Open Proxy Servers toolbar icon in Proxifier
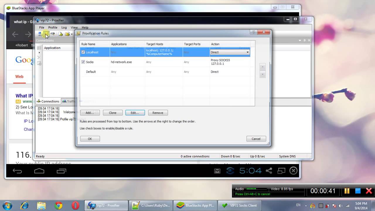The height and width of the screenshot is (211, 375). (x=40, y=34)
